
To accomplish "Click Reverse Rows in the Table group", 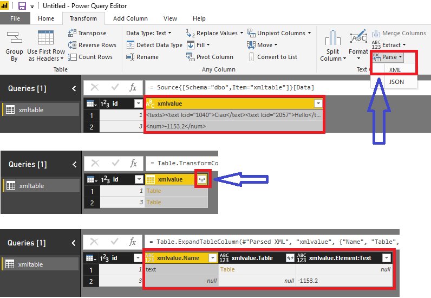I will click(x=92, y=45).
